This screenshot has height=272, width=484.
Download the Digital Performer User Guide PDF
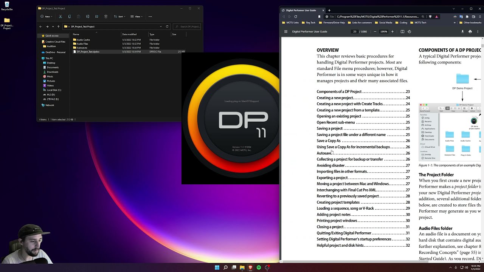[x=462, y=32]
